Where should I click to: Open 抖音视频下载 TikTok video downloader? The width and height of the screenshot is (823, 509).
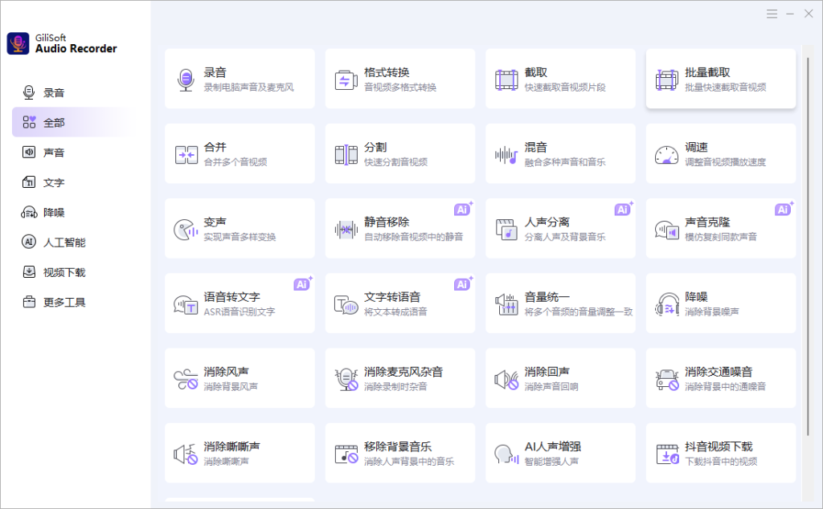tap(719, 452)
